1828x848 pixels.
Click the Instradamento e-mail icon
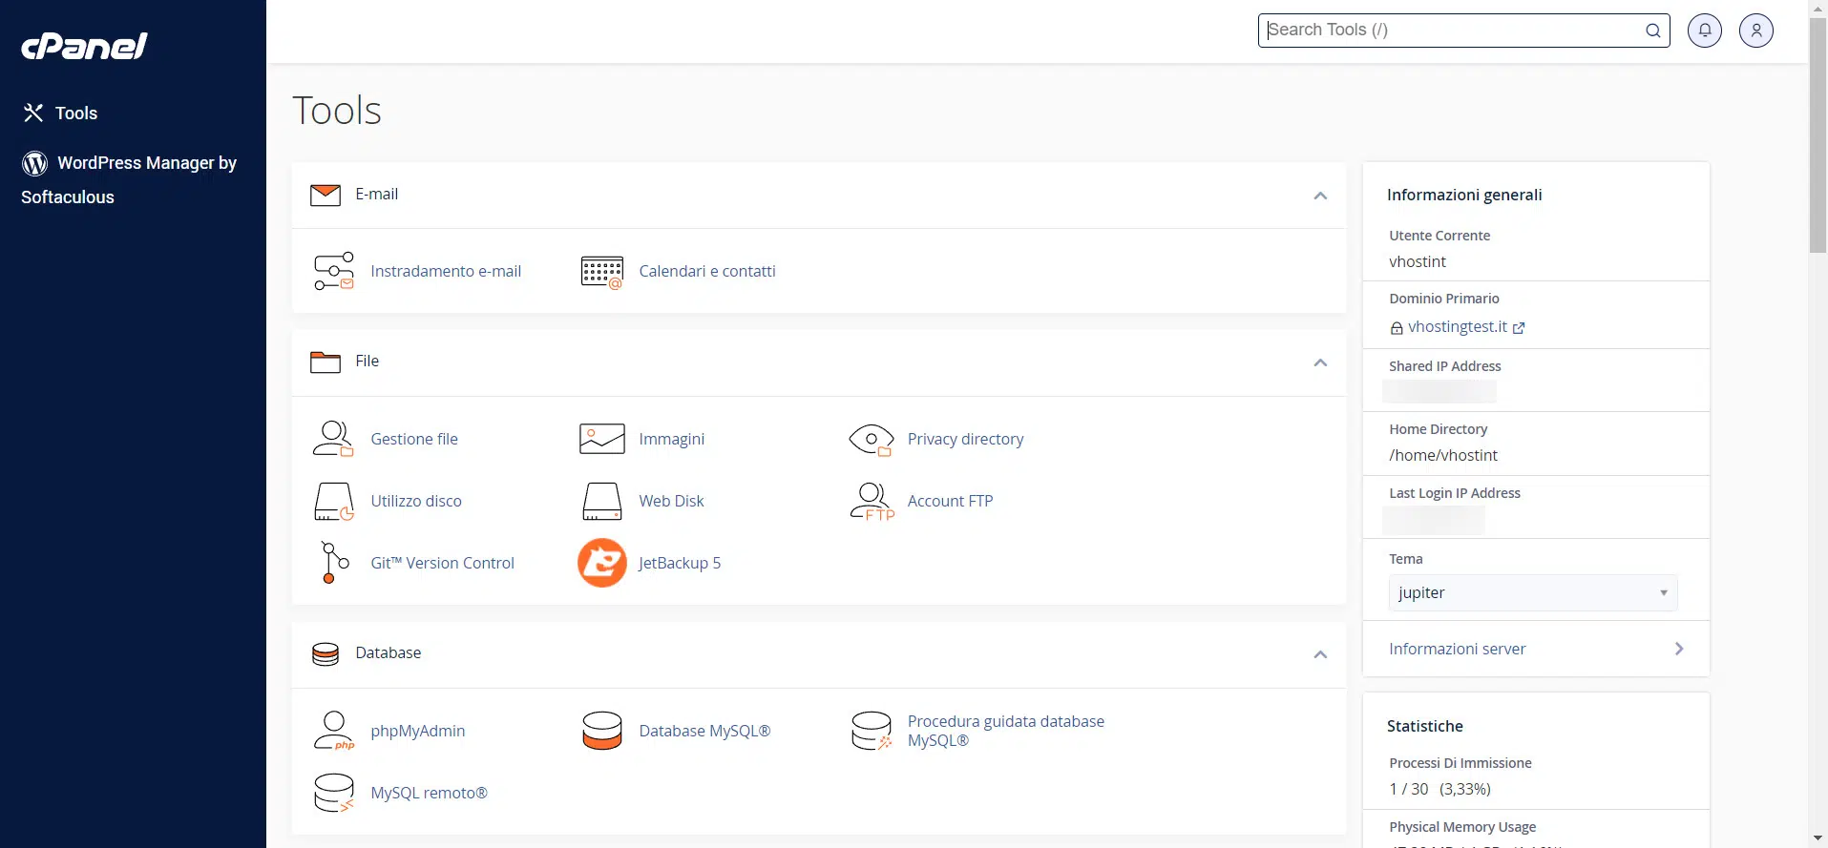pos(334,271)
